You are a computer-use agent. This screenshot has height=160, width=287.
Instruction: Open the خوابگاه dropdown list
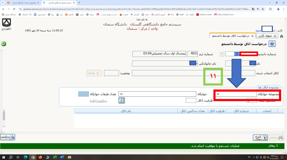pyautogui.click(x=121, y=94)
